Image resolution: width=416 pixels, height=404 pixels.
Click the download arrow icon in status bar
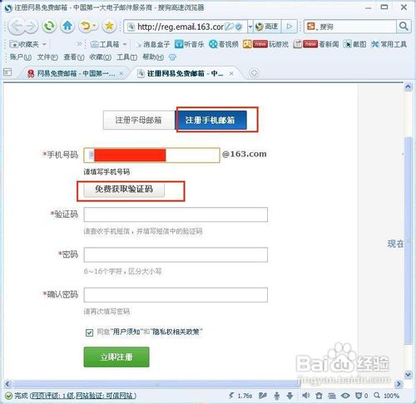(x=290, y=396)
